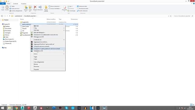
Task: Open Immagini in the navigation pane
Action: point(8,33)
